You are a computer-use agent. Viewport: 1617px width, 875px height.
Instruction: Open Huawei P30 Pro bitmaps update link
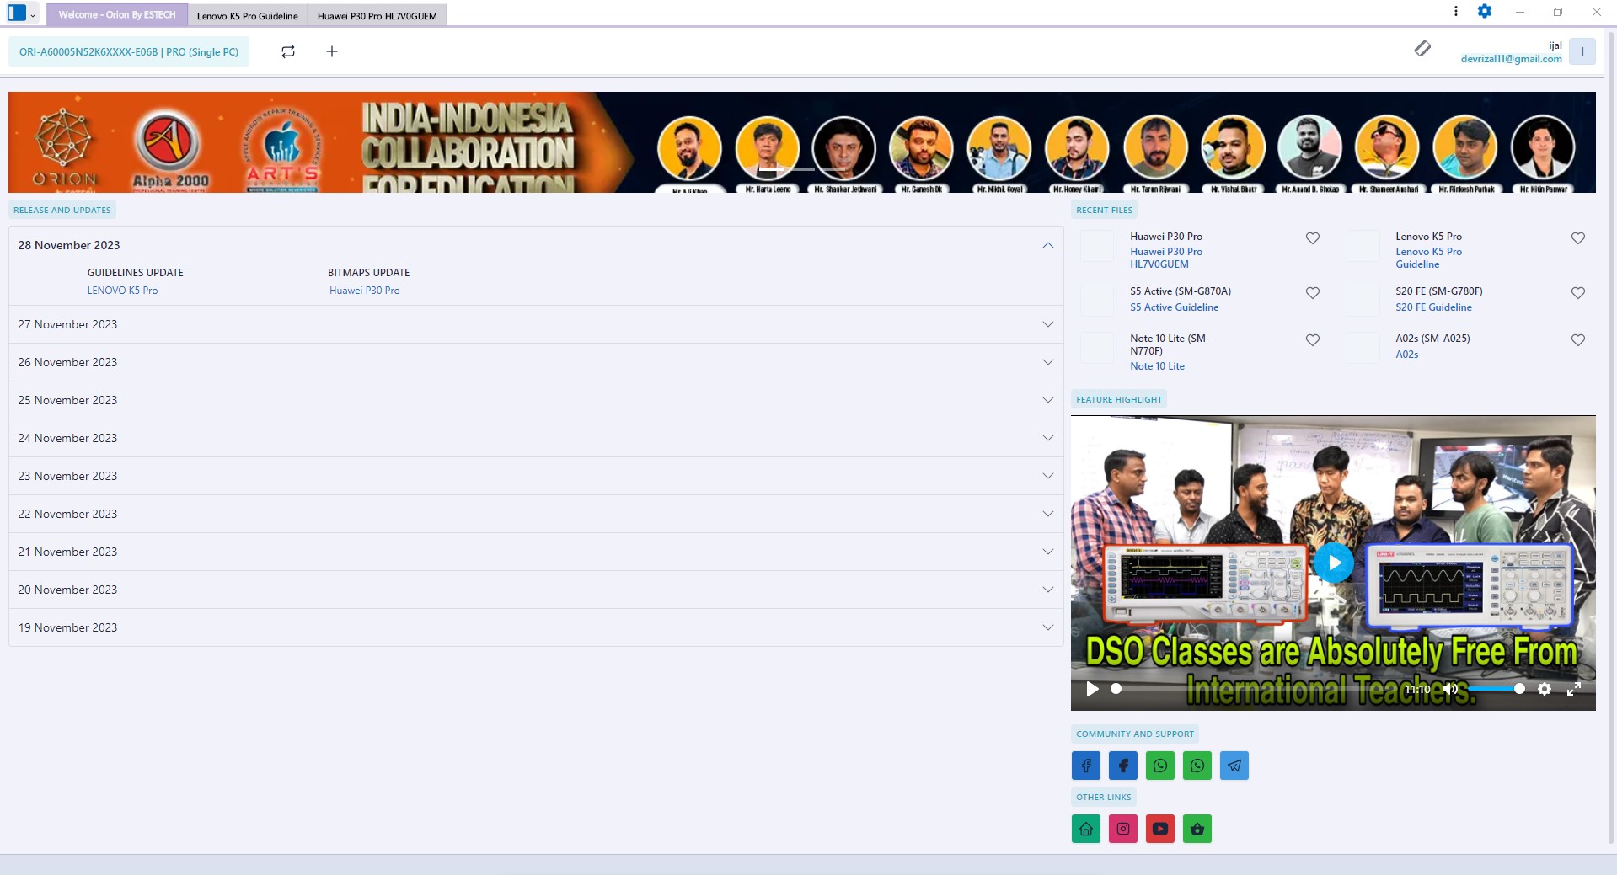365,291
